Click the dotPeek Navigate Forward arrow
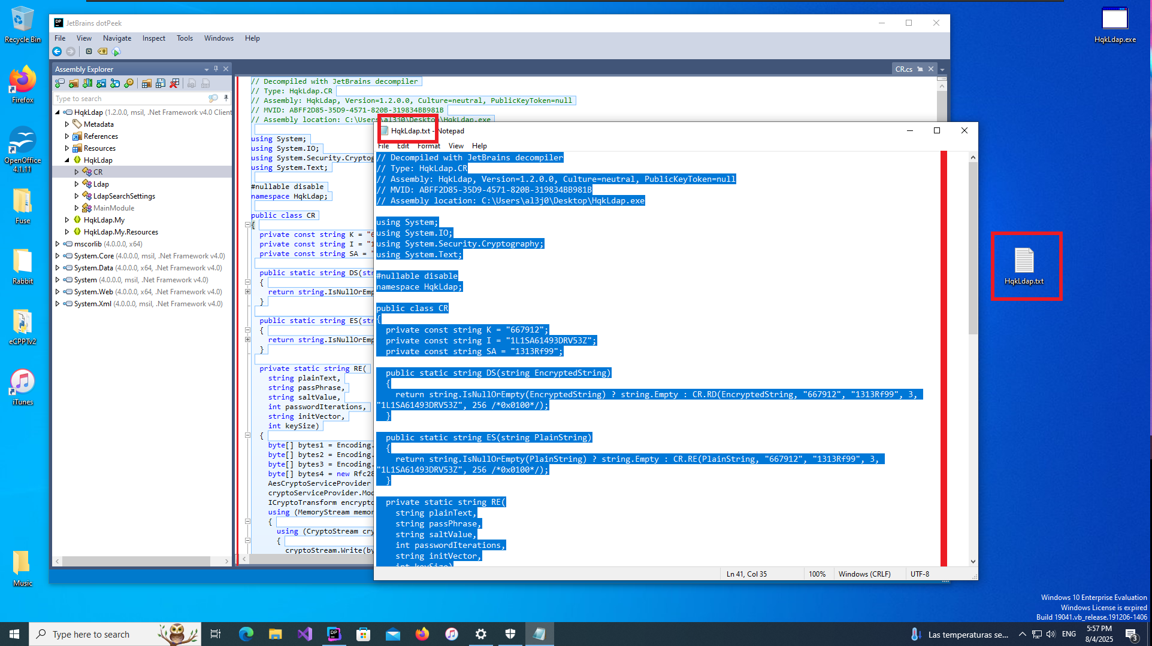The width and height of the screenshot is (1152, 646). pos(71,51)
